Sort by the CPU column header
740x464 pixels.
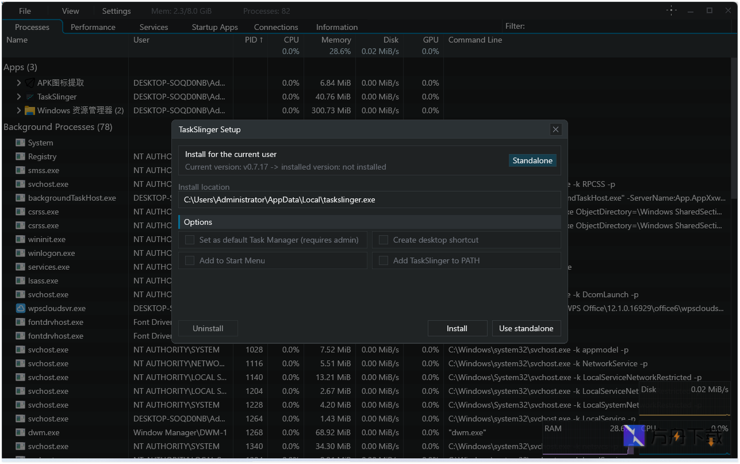(x=292, y=40)
